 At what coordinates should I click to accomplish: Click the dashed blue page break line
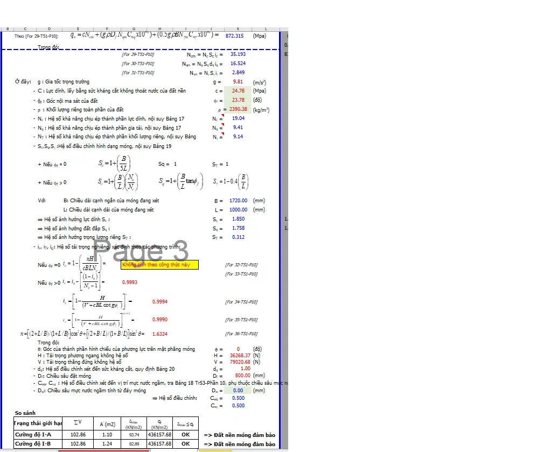pyautogui.click(x=162, y=50)
